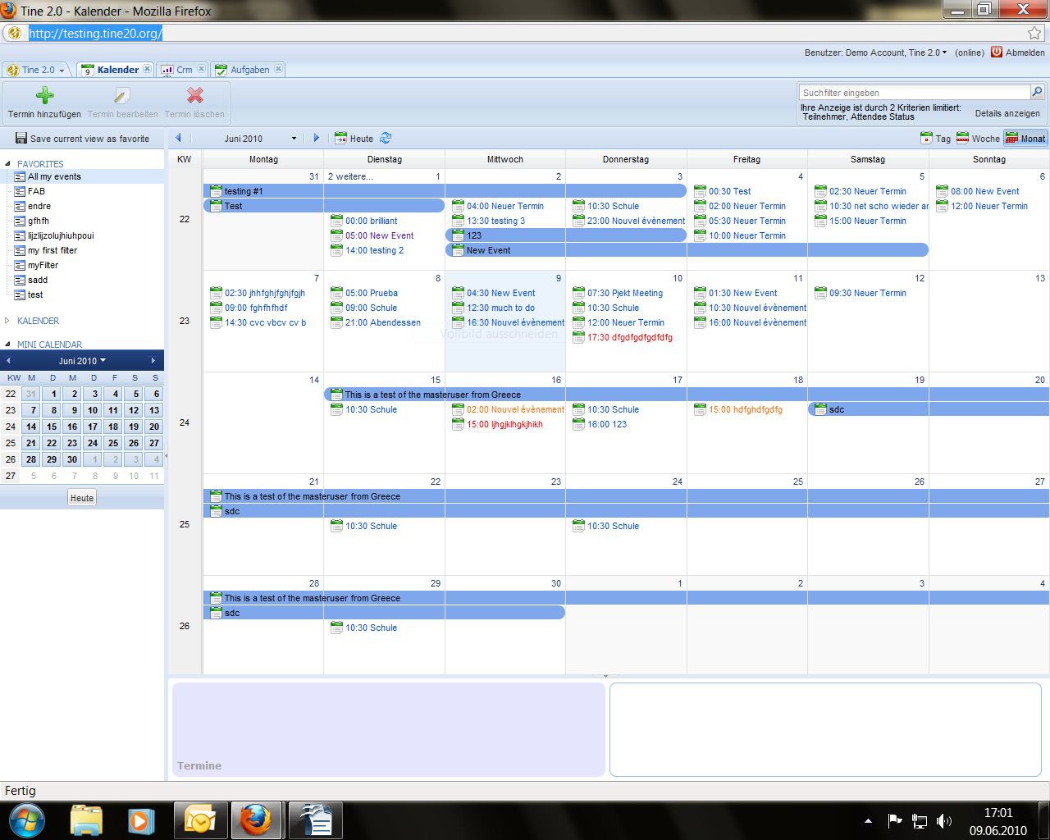Open the Crm tab
Image resolution: width=1050 pixels, height=840 pixels.
pyautogui.click(x=184, y=70)
